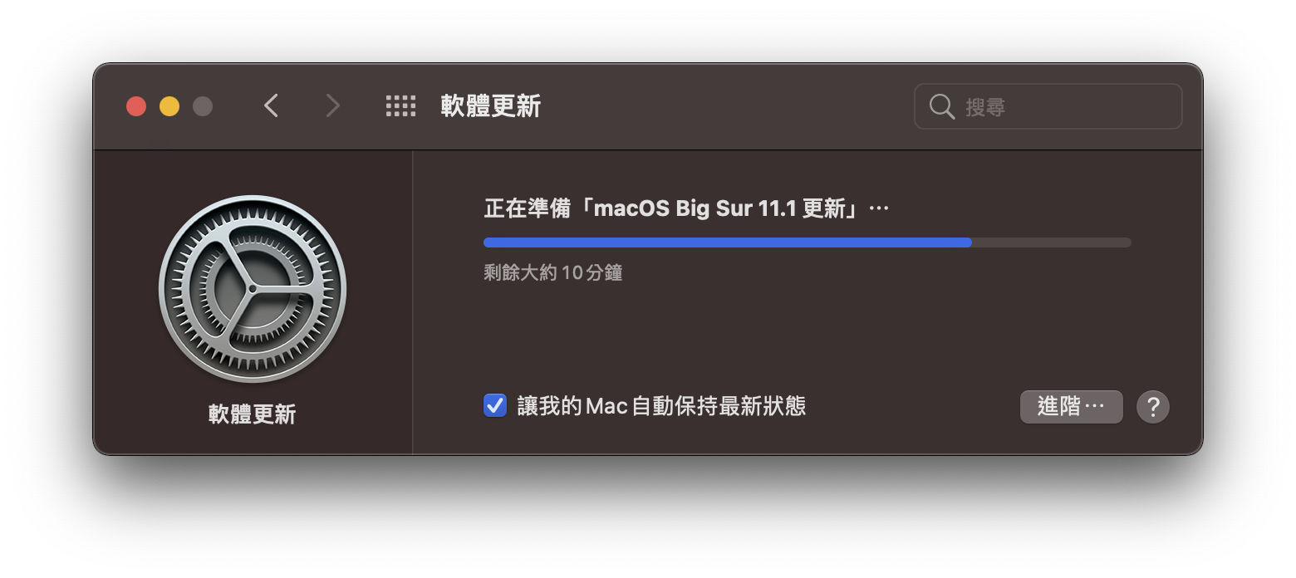Image resolution: width=1296 pixels, height=578 pixels.
Task: Click the 軟體更新 title in the toolbar
Action: [x=491, y=106]
